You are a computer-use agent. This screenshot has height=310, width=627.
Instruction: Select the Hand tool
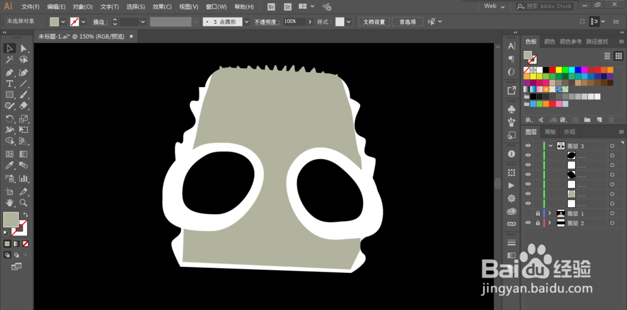tap(9, 202)
